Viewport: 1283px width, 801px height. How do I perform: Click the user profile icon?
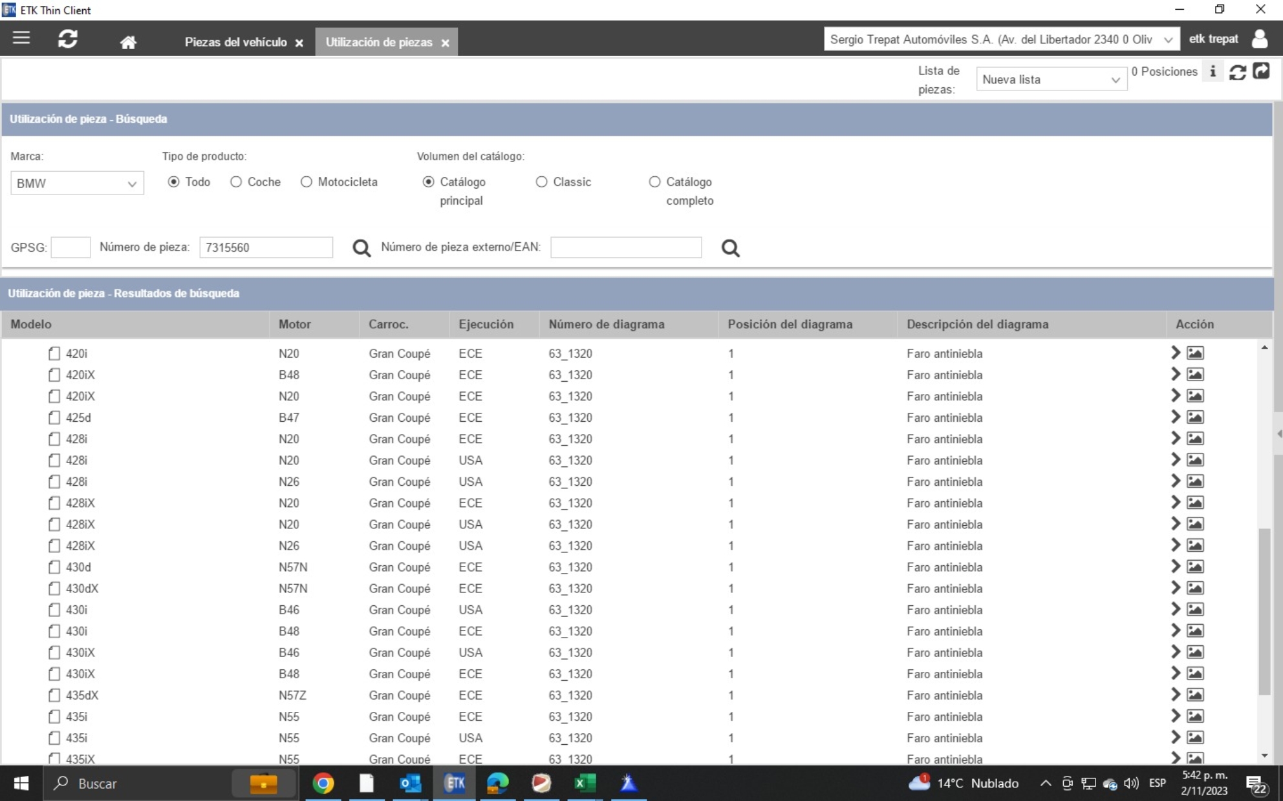coord(1260,39)
